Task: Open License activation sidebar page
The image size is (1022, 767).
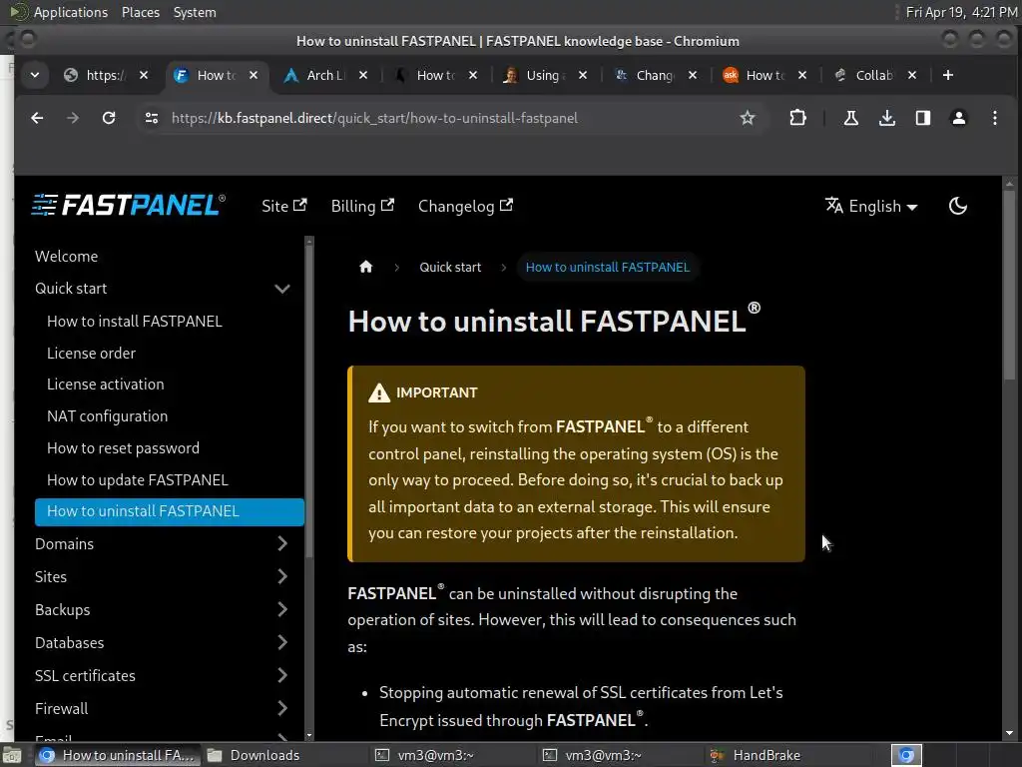Action: click(x=106, y=384)
